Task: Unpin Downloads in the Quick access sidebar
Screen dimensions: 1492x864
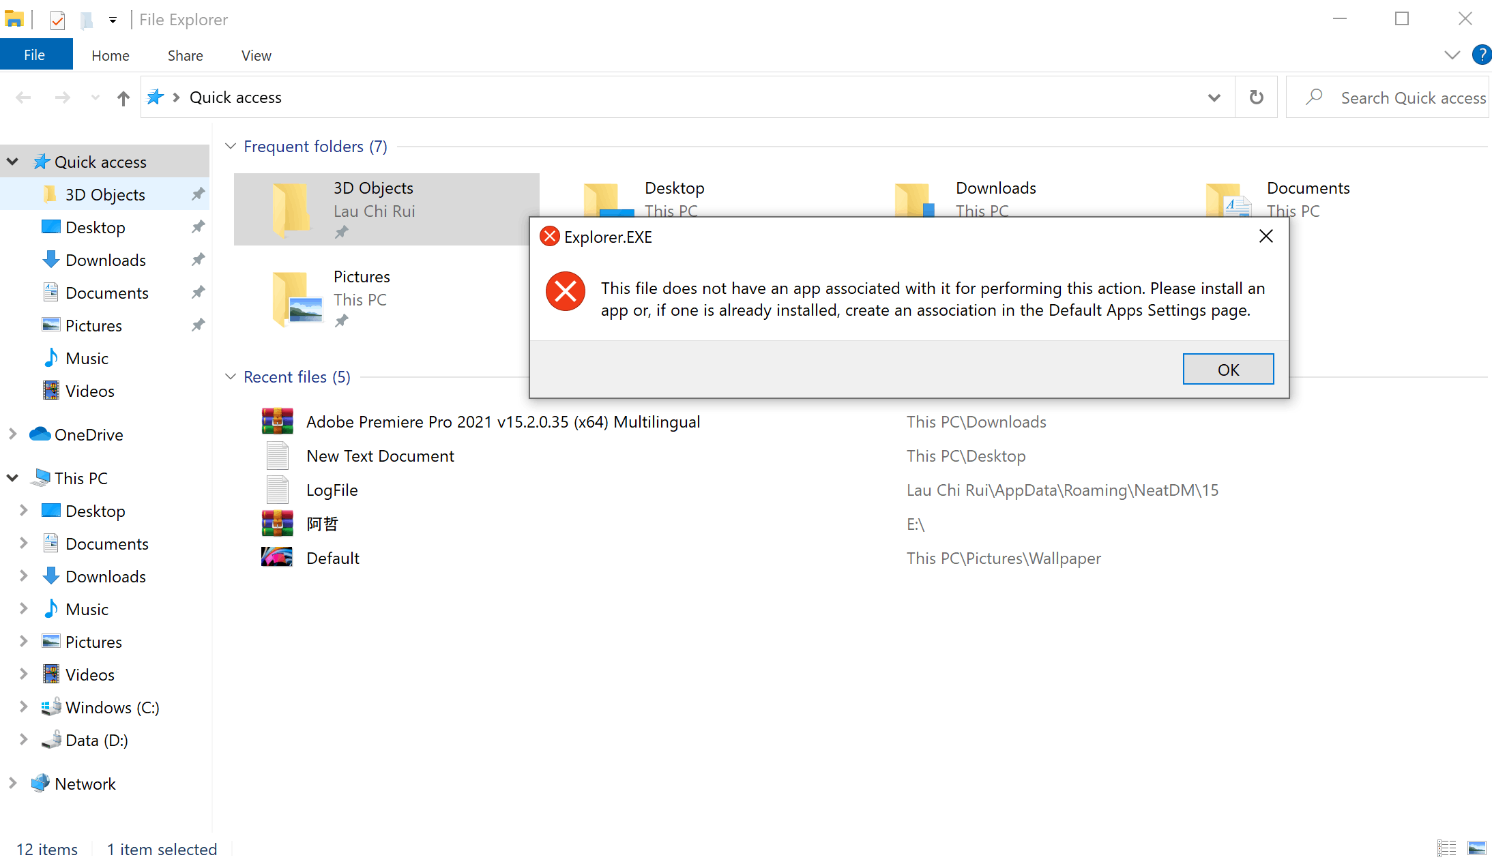Action: pyautogui.click(x=198, y=260)
